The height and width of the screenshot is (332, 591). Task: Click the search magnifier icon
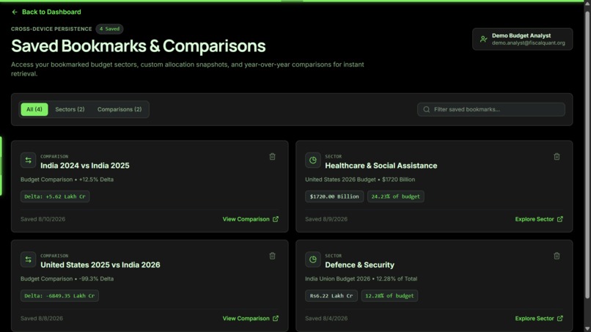426,109
